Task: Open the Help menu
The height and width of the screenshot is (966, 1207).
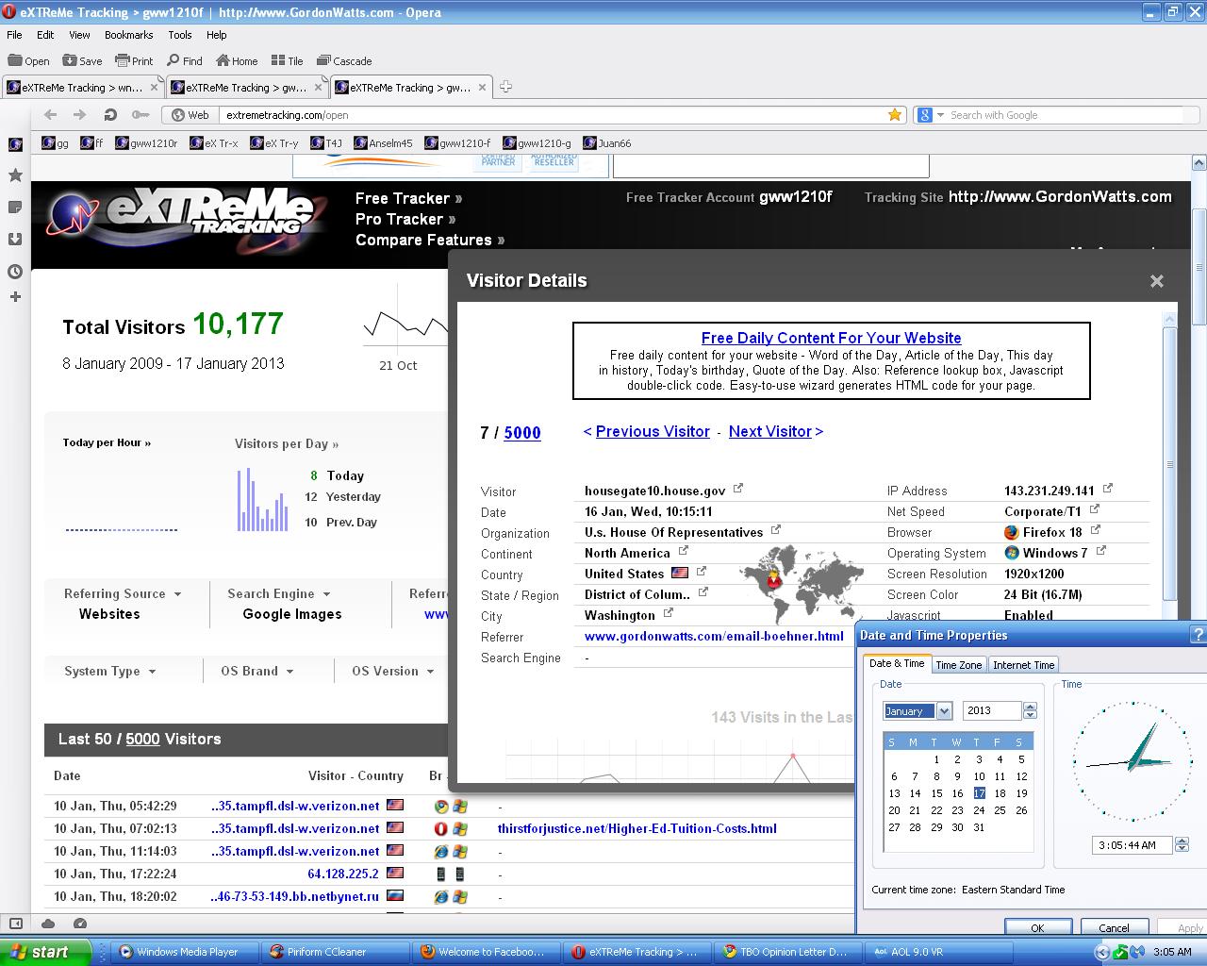Action: (x=216, y=35)
